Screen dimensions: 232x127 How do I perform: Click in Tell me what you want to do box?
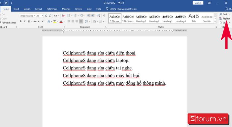point(123,9)
